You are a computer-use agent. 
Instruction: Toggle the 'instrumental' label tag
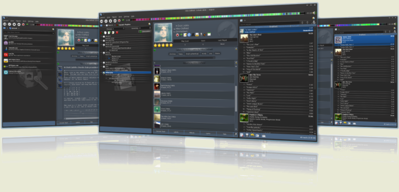point(192,54)
